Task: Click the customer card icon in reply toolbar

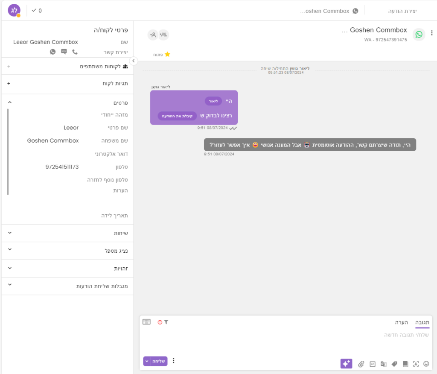Action: point(416,364)
